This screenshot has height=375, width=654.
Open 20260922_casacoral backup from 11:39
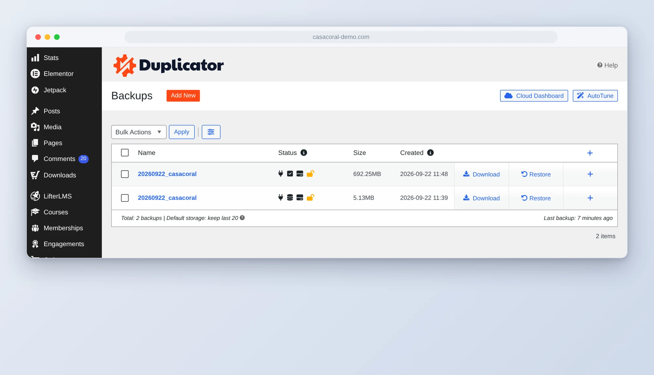tap(167, 198)
